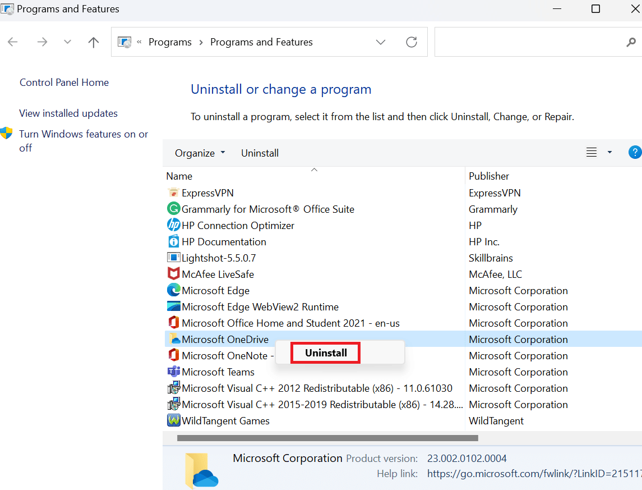The height and width of the screenshot is (490, 642).
Task: Select Microsoft Office Home and Student 2021
Action: (x=290, y=323)
